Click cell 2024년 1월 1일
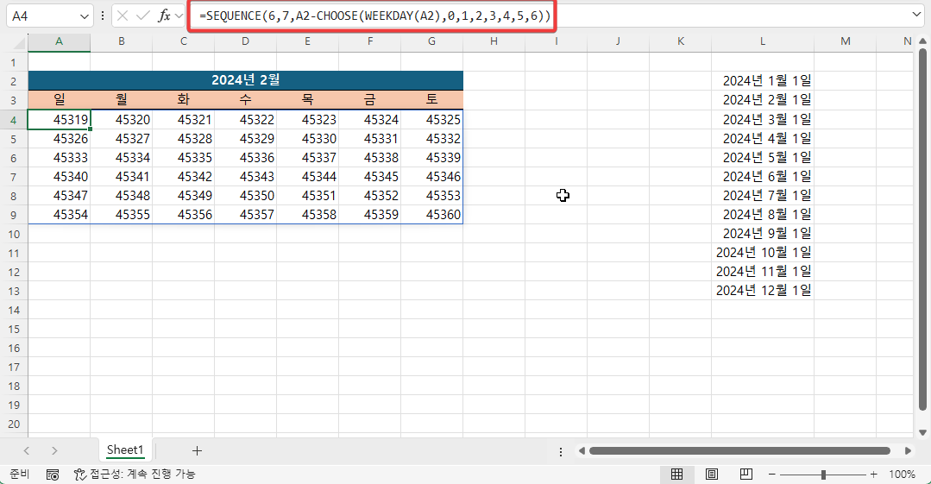This screenshot has height=484, width=931. 763,81
